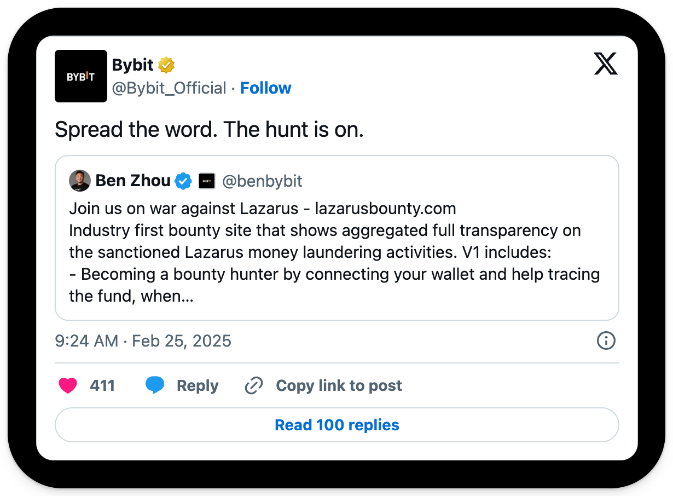Open Ben Zhou's quoted tweet text
Image resolution: width=673 pixels, height=496 pixels.
[x=334, y=252]
